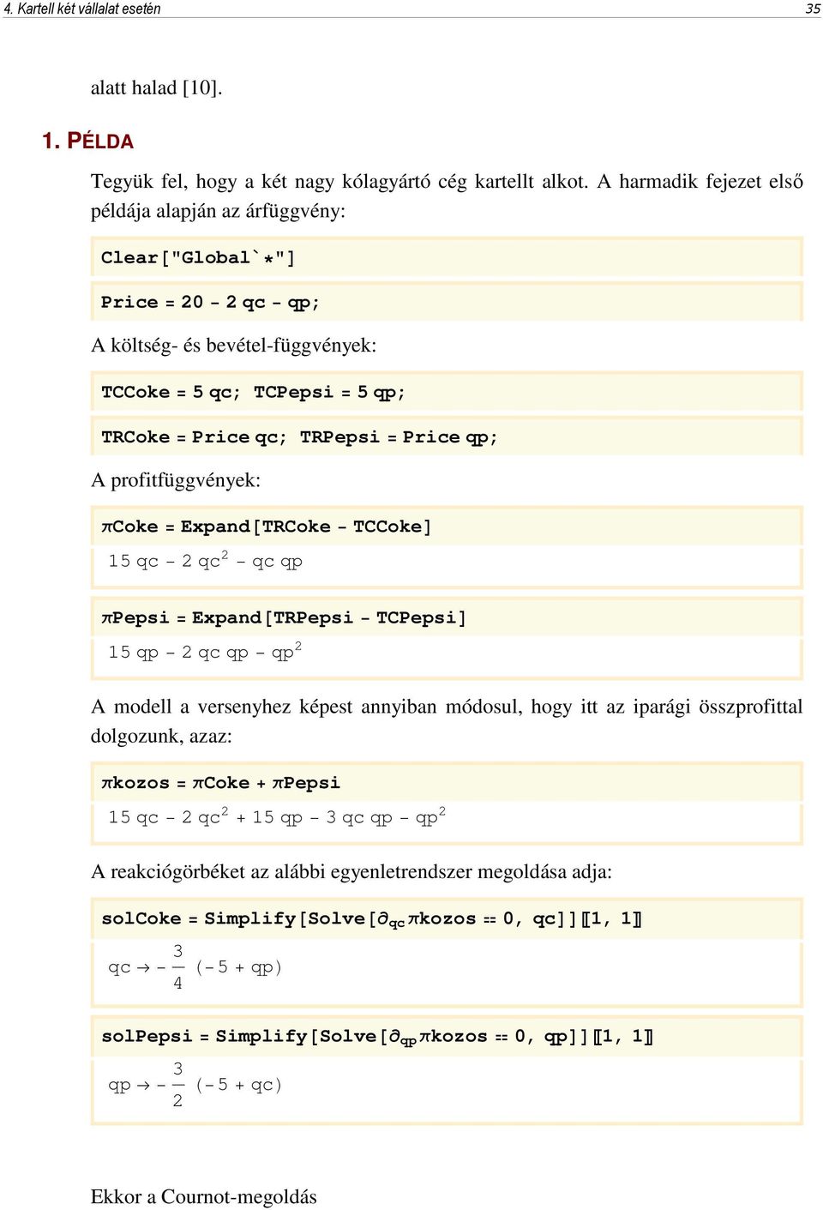Click the solCoke = Simplify[Solve...] input
Image resolution: width=823 pixels, height=1210 pixels.
pyautogui.click(x=447, y=918)
